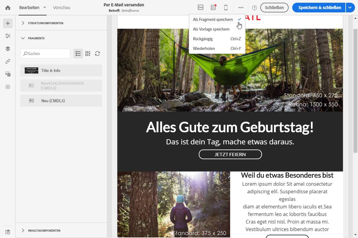Open the help question mark icon
This screenshot has height=238, width=358.
(x=254, y=8)
